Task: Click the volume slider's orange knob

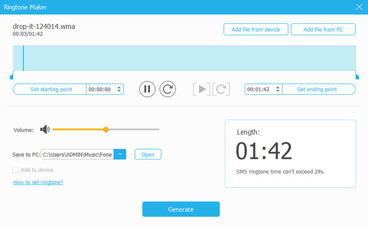Action: point(106,129)
